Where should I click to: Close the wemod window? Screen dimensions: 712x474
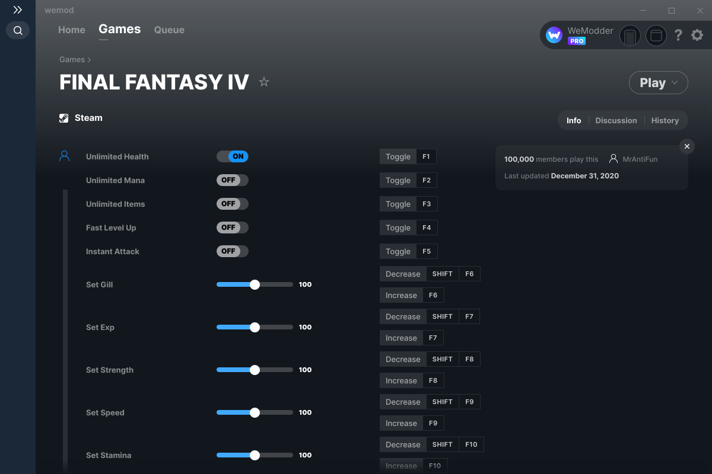coord(699,10)
